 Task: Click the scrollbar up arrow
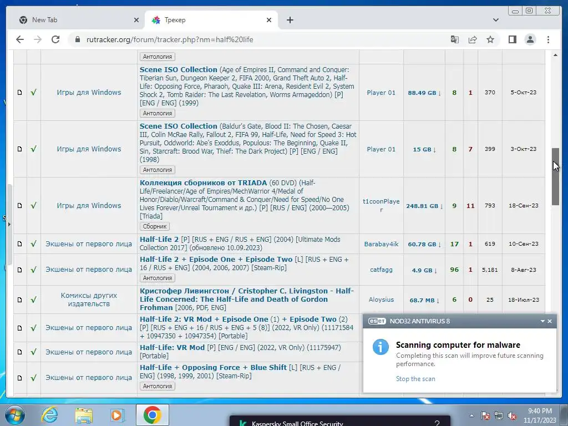coord(555,55)
